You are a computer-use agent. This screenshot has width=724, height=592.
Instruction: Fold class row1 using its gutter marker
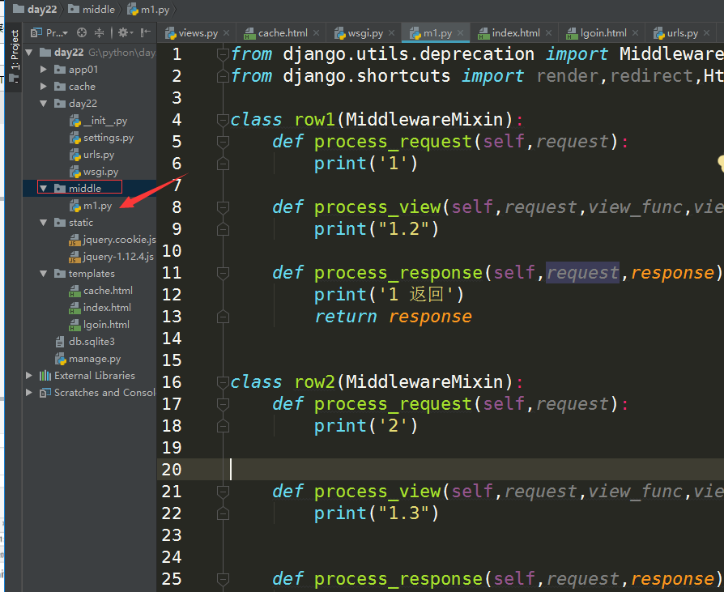223,120
